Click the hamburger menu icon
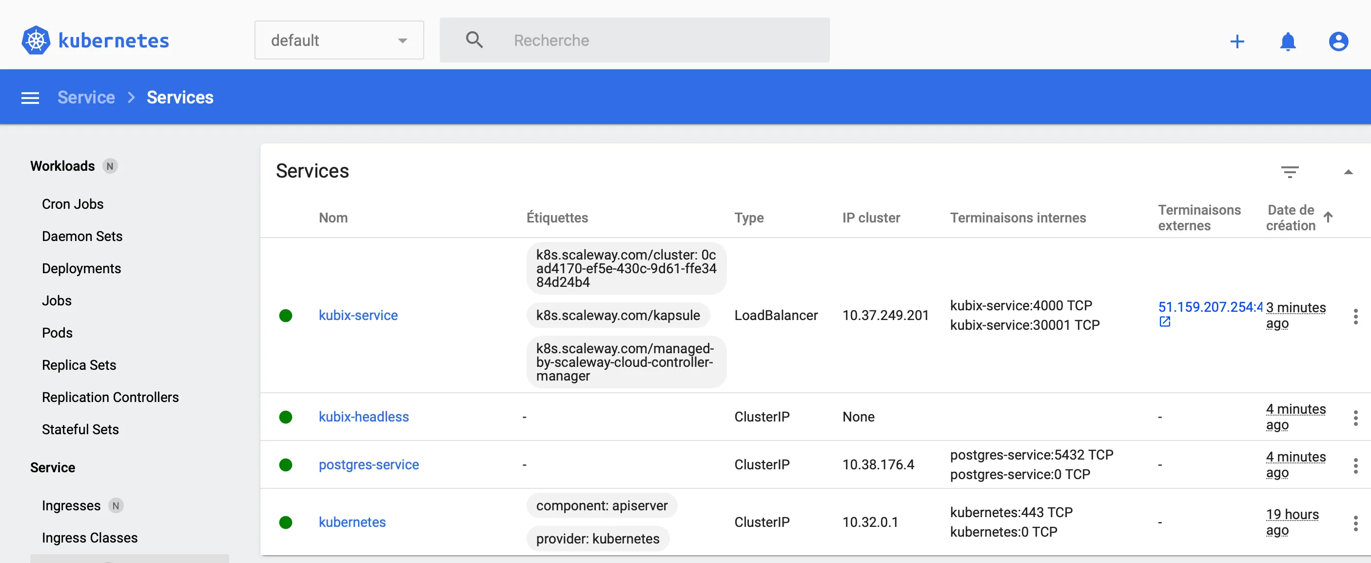The image size is (1371, 563). (x=29, y=97)
